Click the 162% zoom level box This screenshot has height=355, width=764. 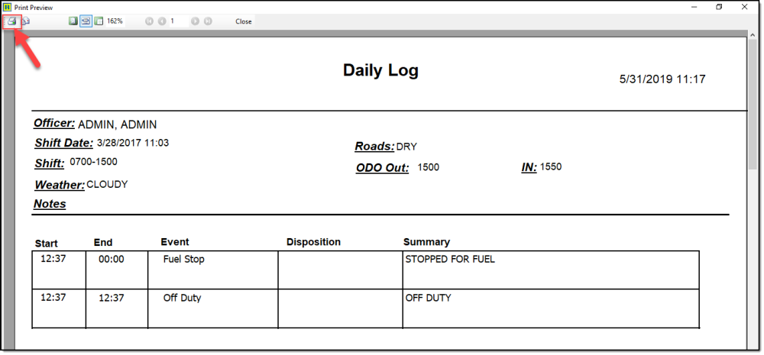pos(115,21)
